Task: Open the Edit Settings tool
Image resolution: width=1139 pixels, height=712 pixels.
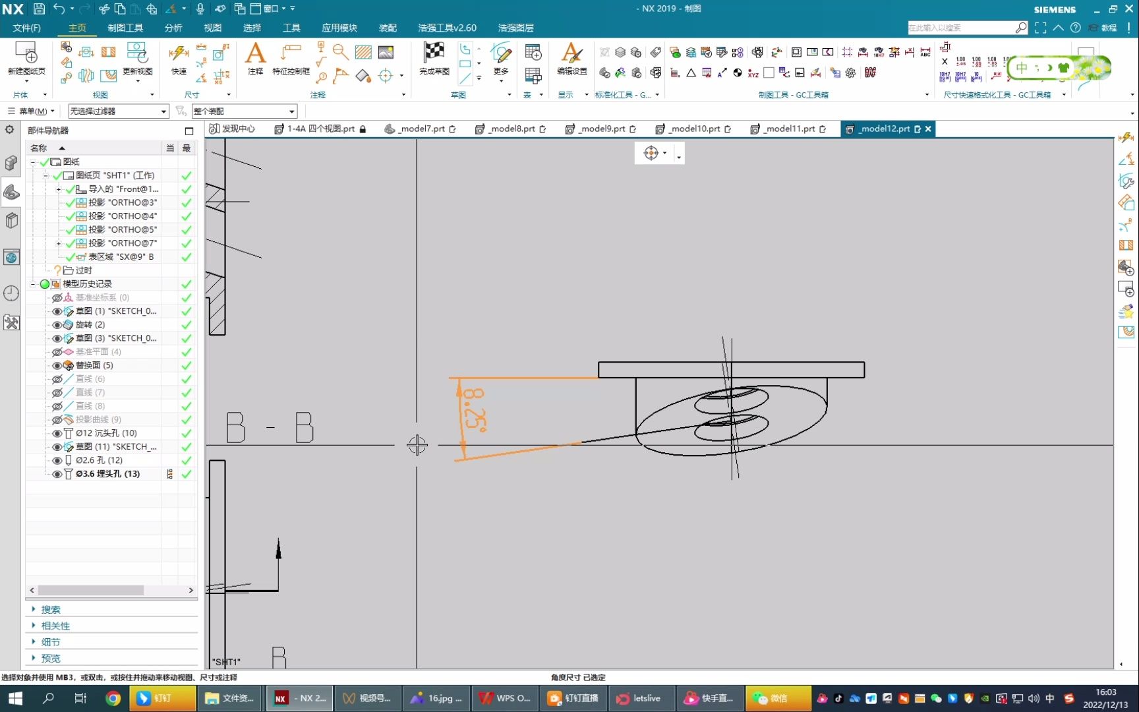Action: click(571, 53)
